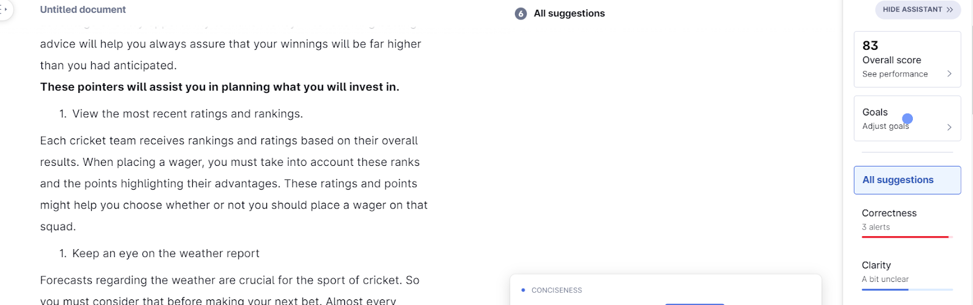Open the Adjust goals link

[885, 126]
